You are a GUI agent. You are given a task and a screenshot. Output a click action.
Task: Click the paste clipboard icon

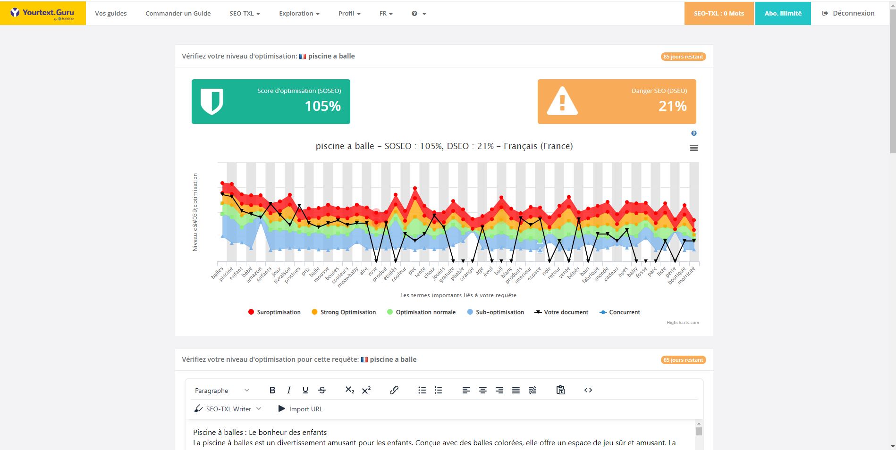tap(560, 390)
